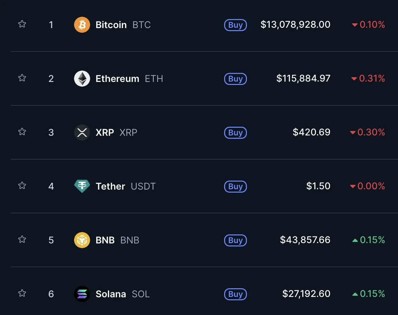Add Tether to watchlist via star

[x=22, y=186]
